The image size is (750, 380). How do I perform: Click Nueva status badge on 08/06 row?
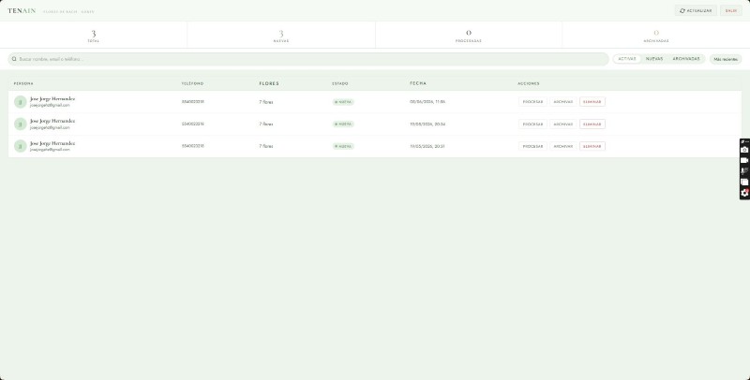343,102
